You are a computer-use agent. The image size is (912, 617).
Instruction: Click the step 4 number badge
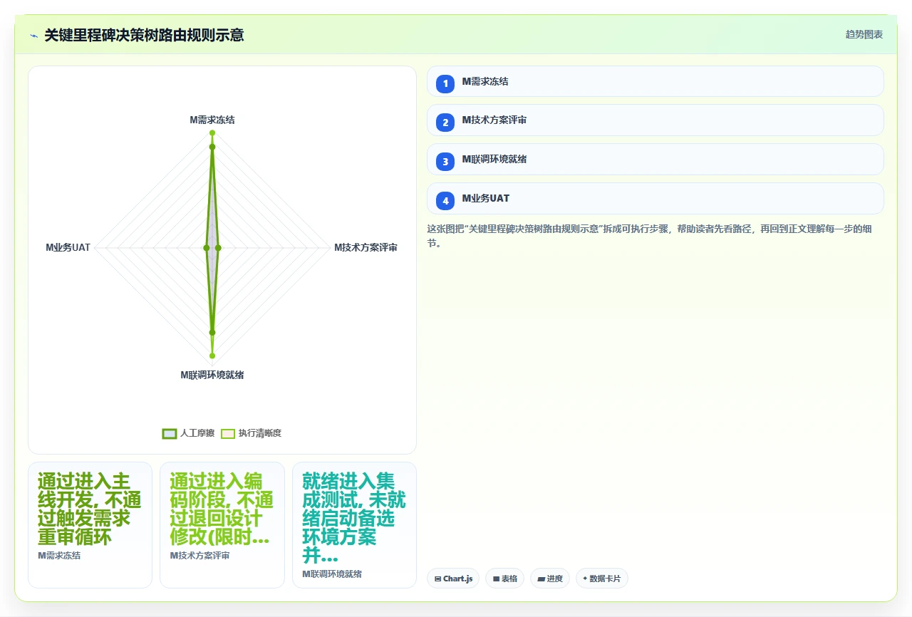coord(445,201)
